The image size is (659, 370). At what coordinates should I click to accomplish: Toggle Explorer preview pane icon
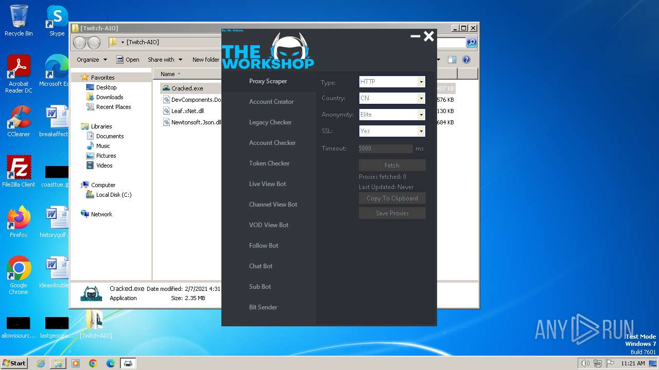[452, 60]
